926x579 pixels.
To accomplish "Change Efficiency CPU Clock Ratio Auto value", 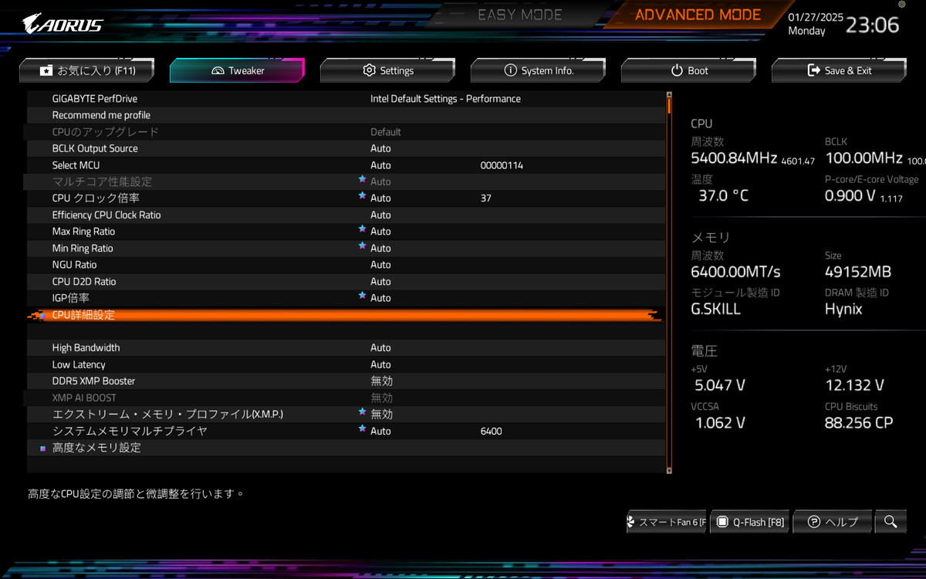I will [380, 215].
